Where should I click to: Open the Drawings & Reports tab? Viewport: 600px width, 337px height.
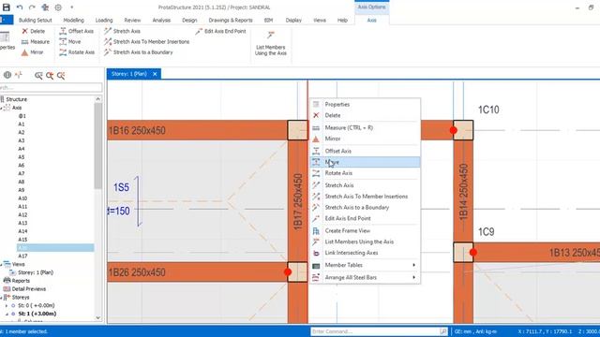[x=231, y=20]
